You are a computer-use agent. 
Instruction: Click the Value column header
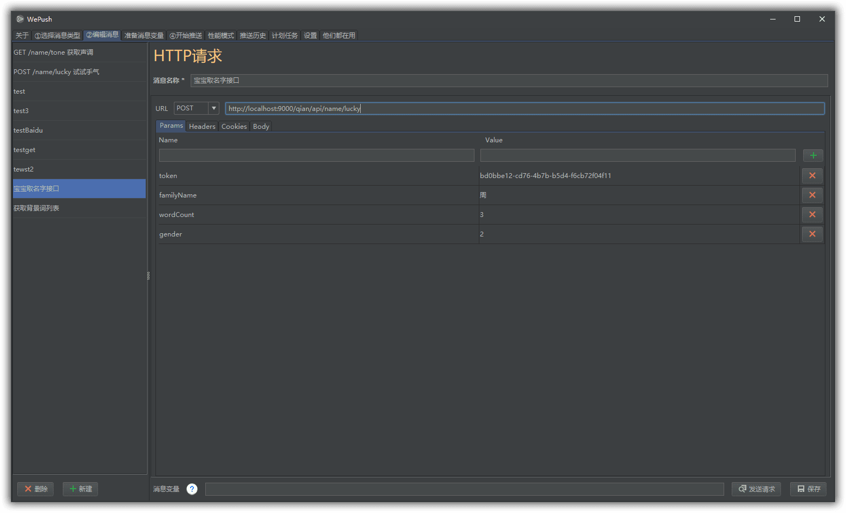pyautogui.click(x=493, y=140)
